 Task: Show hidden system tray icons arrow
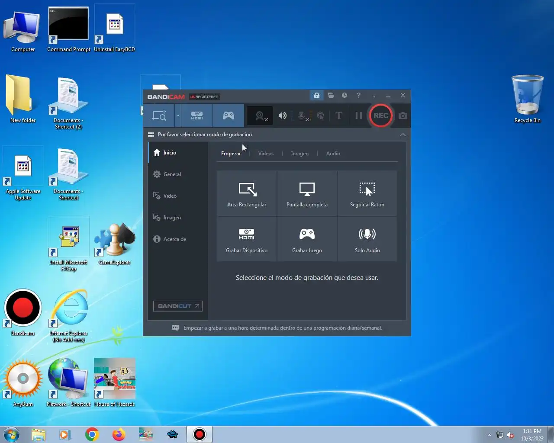(x=489, y=435)
